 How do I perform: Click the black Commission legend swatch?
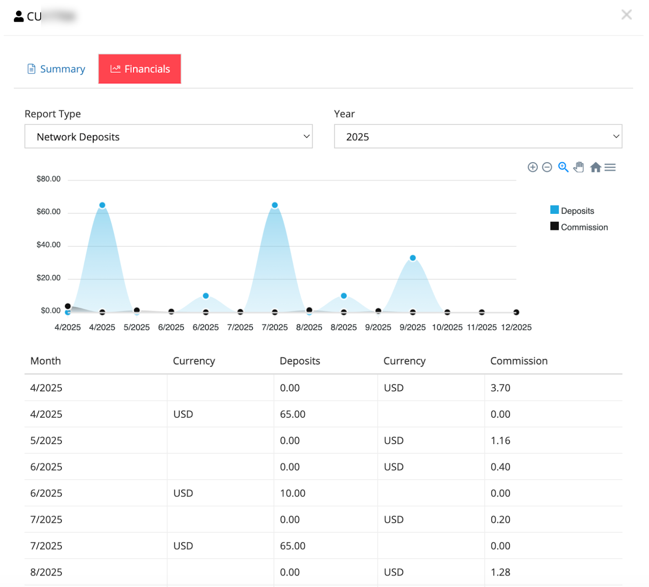(x=554, y=226)
